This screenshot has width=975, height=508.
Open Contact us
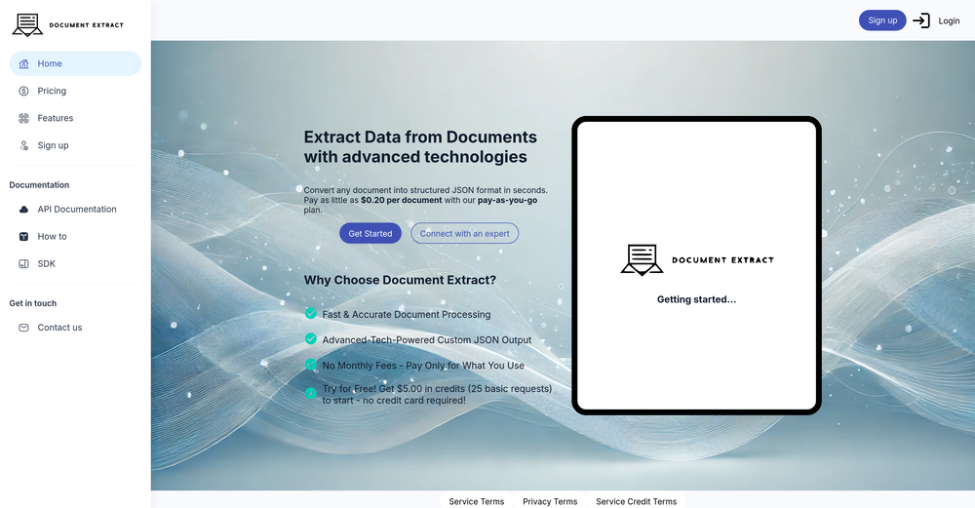click(x=75, y=328)
